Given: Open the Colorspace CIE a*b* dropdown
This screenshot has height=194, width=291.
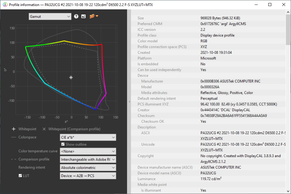Looking at the screenshot, I should [88, 137].
